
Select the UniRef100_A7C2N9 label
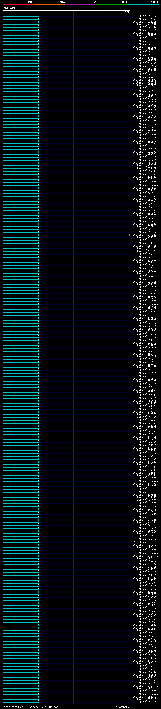pos(144,82)
